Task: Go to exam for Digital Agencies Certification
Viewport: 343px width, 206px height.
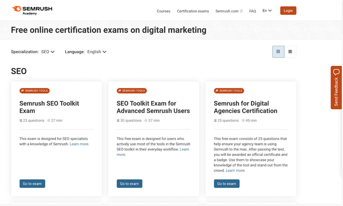Action: point(226,184)
